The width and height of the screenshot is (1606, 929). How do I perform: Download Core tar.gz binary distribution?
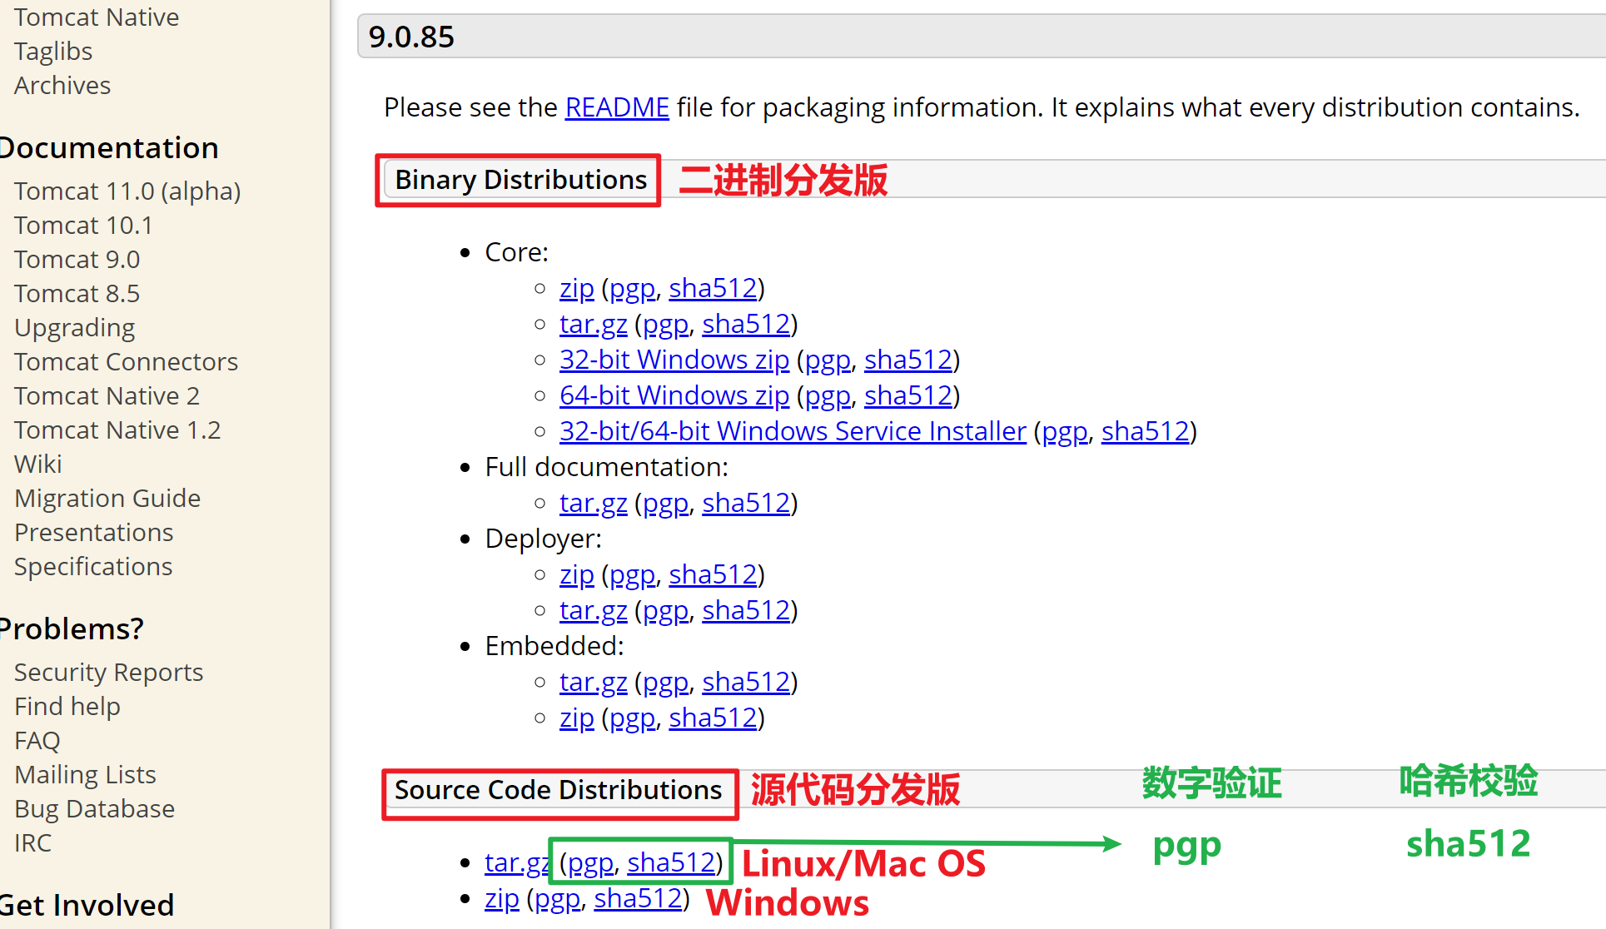(594, 324)
